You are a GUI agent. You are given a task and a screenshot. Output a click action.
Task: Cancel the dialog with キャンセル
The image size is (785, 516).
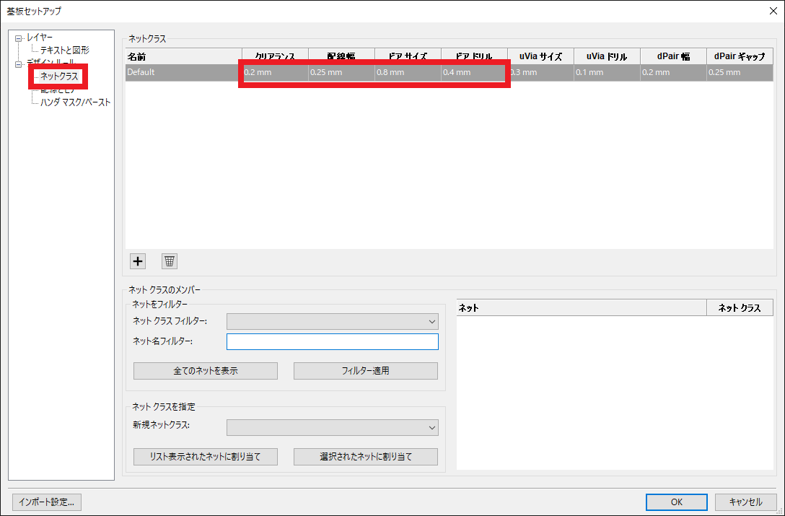pos(745,502)
